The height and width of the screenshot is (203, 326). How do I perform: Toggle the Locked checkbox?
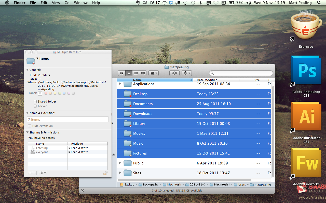coord(35,106)
